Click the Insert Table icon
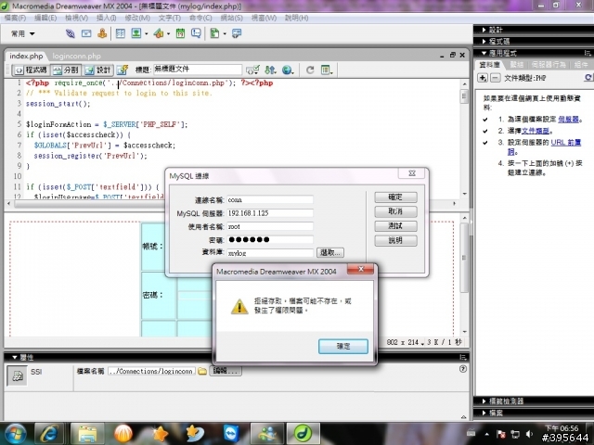This screenshot has width=594, height=445. tap(121, 33)
